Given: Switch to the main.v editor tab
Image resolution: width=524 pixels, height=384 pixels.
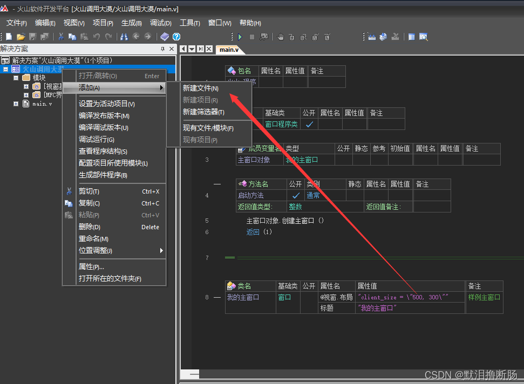Looking at the screenshot, I should (x=229, y=50).
